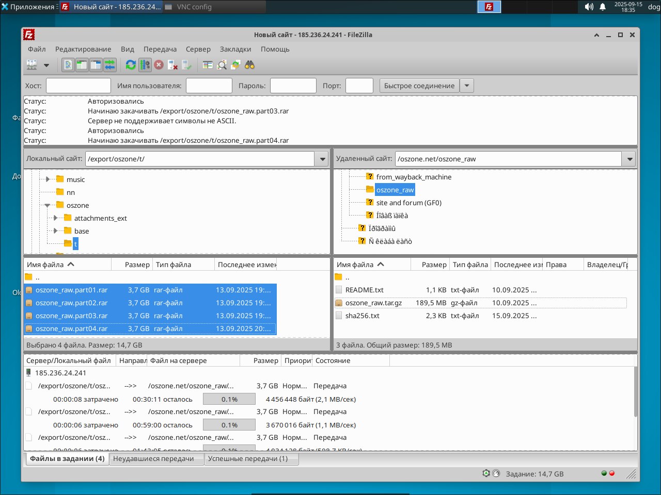The height and width of the screenshot is (495, 661).
Task: Click into the Хост input field
Action: pos(78,86)
